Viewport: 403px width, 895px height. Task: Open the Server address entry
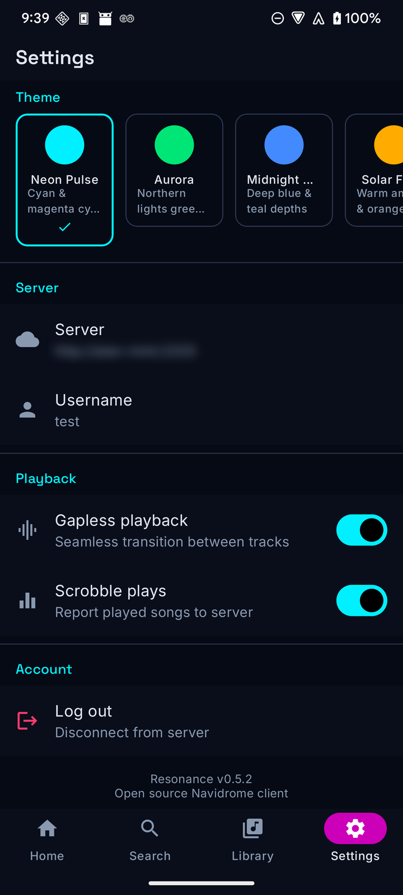(x=201, y=340)
